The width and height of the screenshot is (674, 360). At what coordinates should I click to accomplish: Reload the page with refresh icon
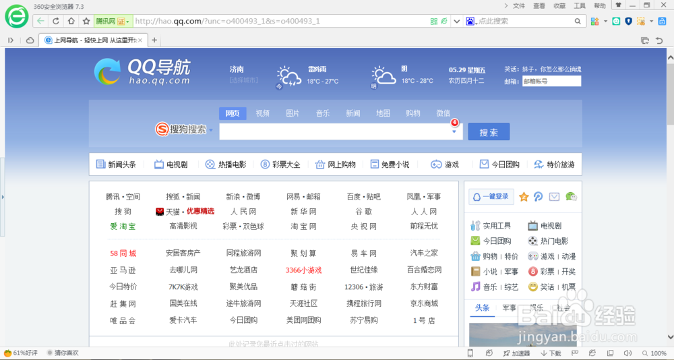(56, 21)
